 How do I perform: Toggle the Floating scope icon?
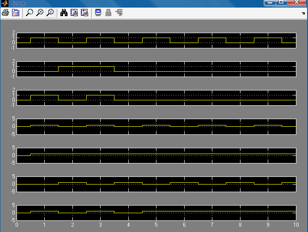pyautogui.click(x=98, y=13)
